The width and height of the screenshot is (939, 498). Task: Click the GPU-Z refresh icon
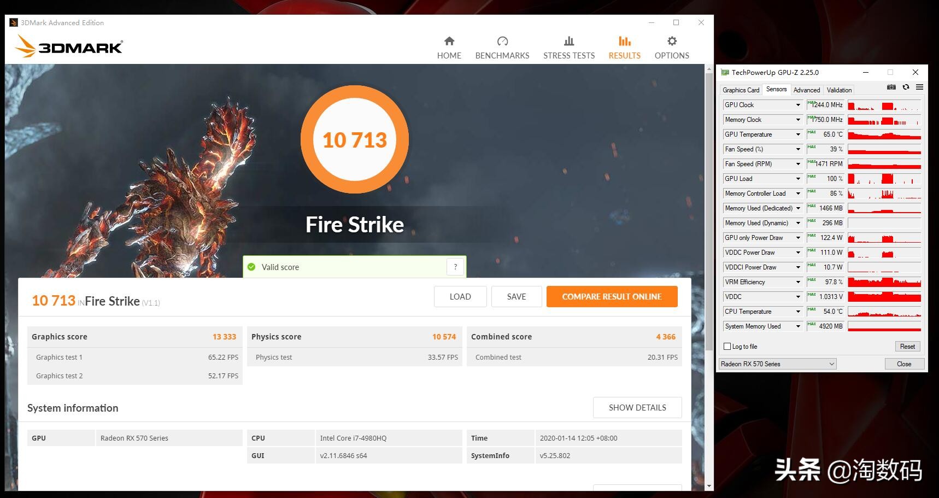(x=906, y=87)
